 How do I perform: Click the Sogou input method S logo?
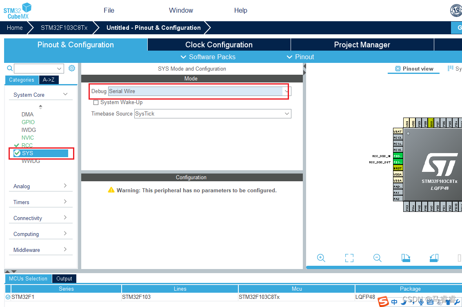(x=383, y=301)
